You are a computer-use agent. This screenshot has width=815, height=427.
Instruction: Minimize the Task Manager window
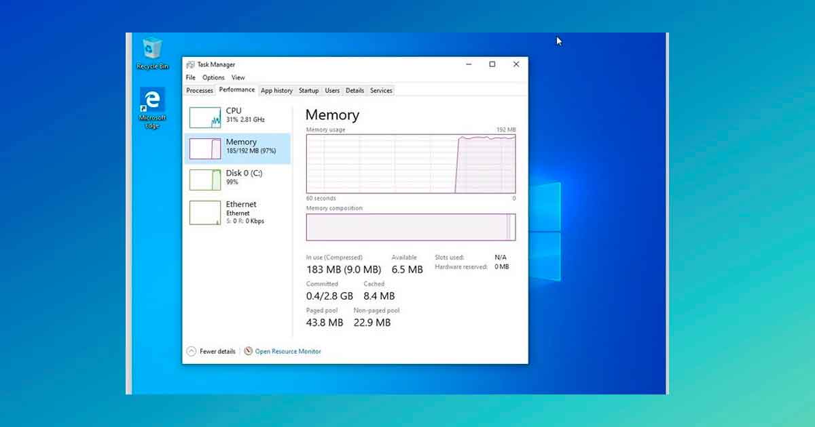[469, 64]
